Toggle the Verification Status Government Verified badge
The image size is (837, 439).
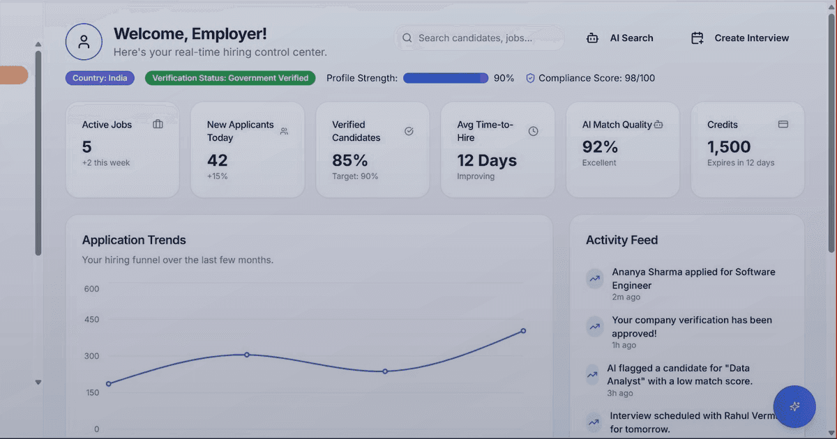click(229, 78)
